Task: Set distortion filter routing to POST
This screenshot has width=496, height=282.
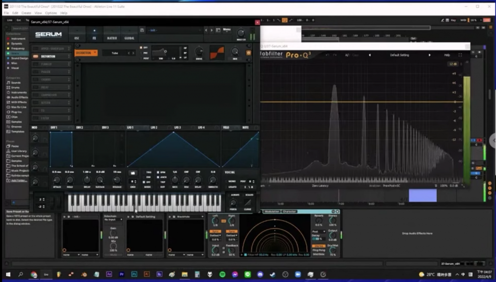Action: point(141,58)
